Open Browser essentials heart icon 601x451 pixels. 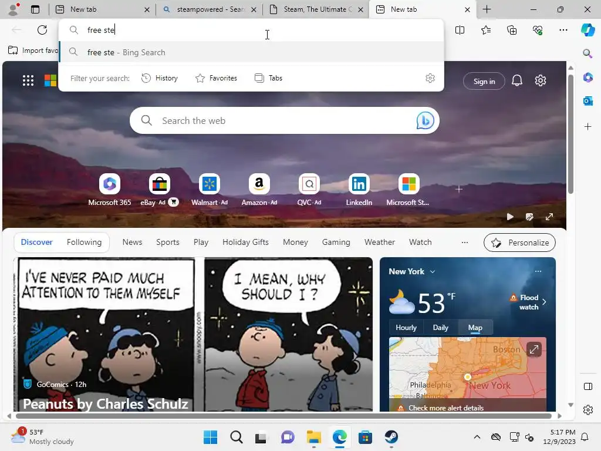538,30
